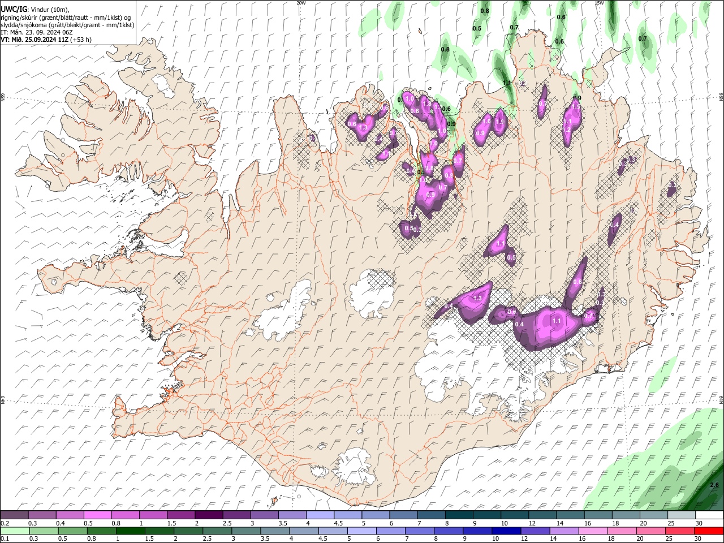Pick the white 30+ swatch ending the upper row
724x543 pixels.
tap(709, 515)
